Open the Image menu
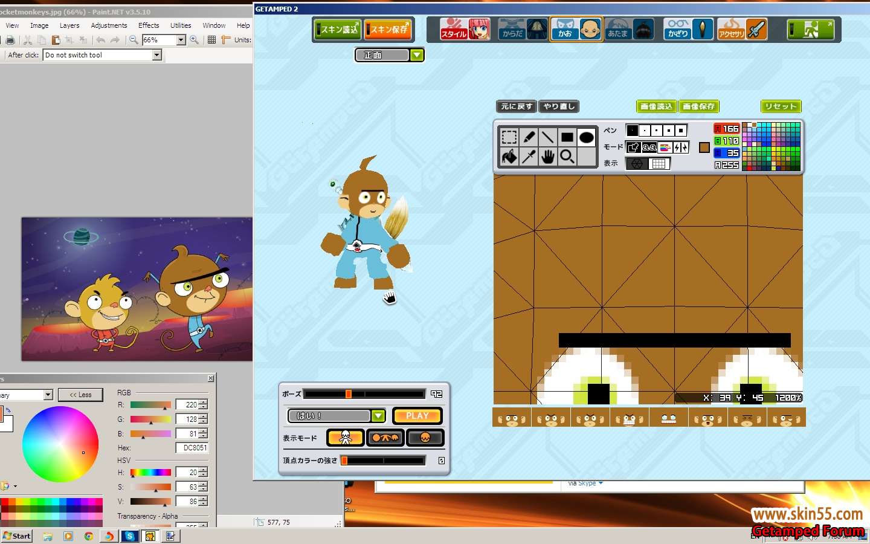The height and width of the screenshot is (544, 870). [39, 25]
